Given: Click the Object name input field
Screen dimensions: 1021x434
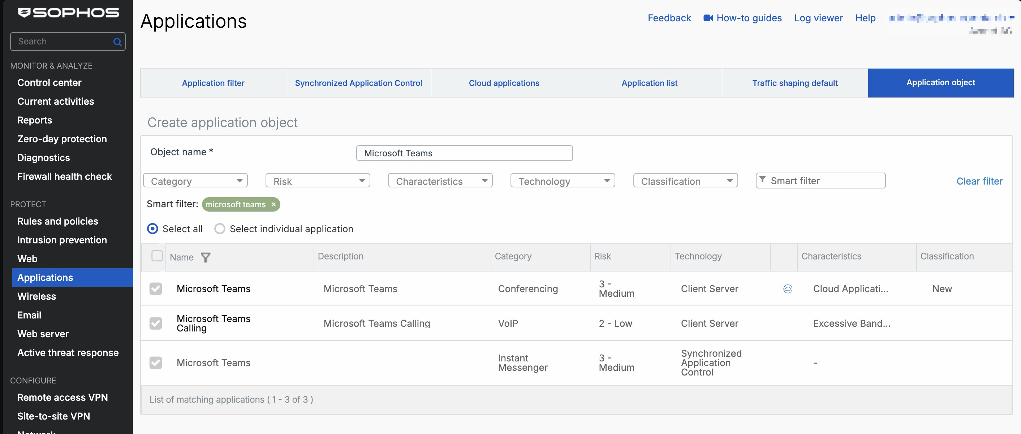Looking at the screenshot, I should pos(464,153).
